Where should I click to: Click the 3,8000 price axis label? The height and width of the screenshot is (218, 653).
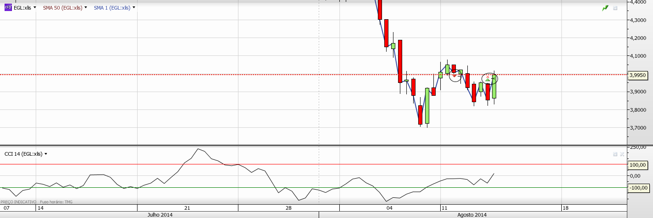click(x=638, y=110)
